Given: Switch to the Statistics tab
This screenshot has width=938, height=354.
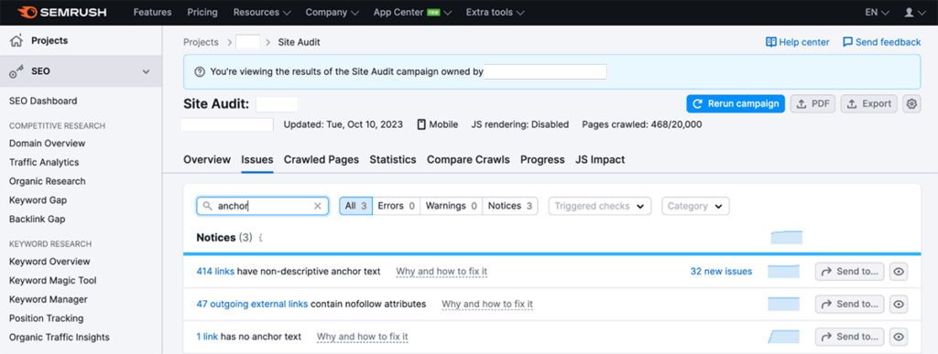Looking at the screenshot, I should pyautogui.click(x=393, y=159).
